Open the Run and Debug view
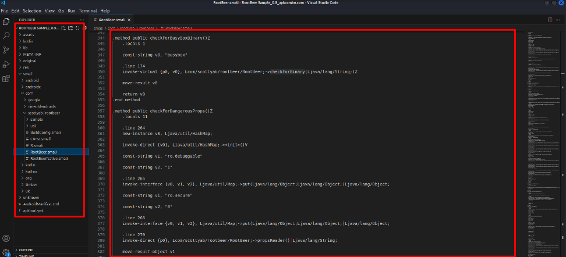 (6, 64)
